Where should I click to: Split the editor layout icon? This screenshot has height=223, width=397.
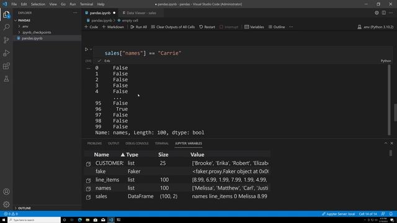(x=384, y=12)
